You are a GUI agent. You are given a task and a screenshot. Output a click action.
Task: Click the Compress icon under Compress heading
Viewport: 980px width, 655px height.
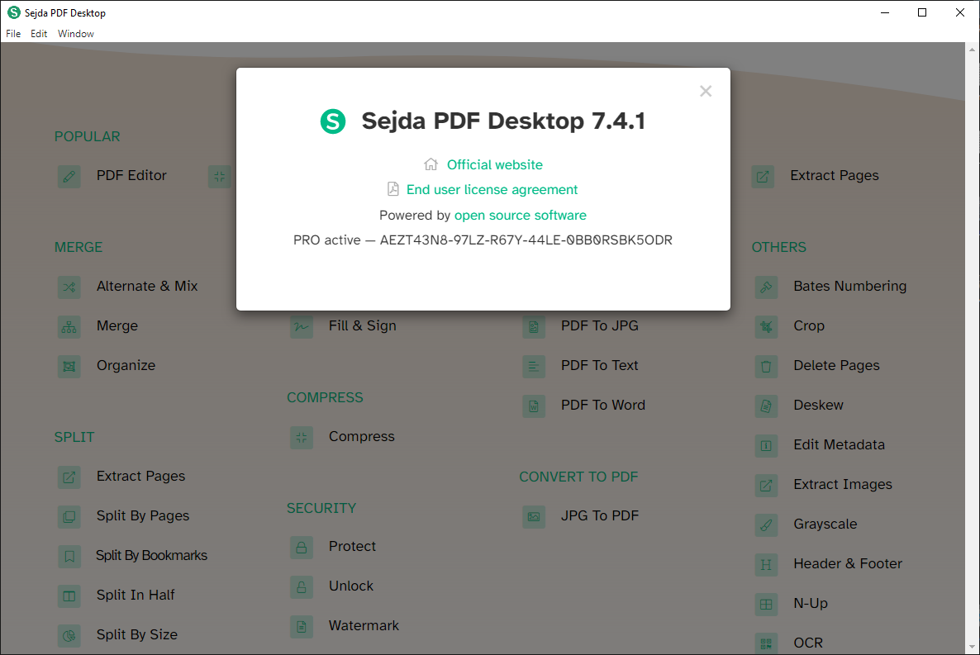[x=302, y=438]
